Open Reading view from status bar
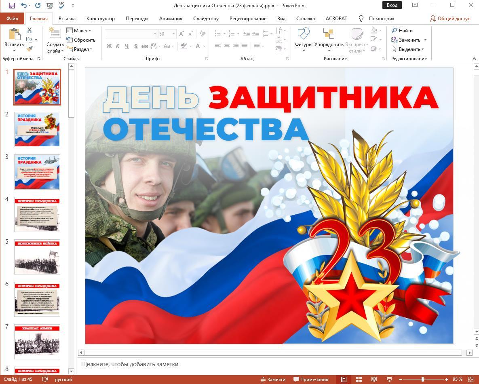479x384 pixels. coord(374,380)
